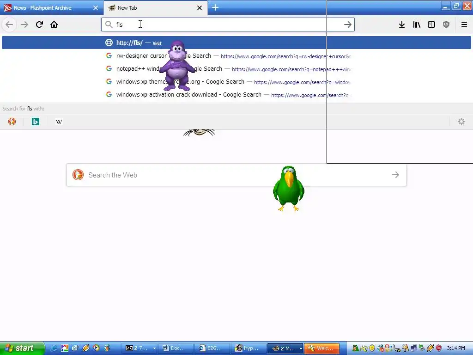Open the 2 M... browser taskbar group
The height and width of the screenshot is (355, 473).
[285, 348]
